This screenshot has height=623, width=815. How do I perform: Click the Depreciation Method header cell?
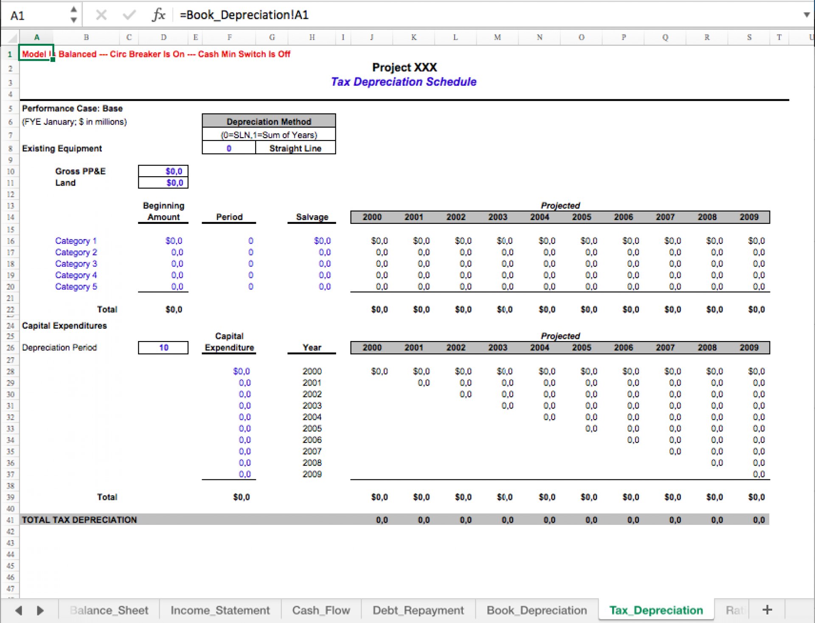269,121
